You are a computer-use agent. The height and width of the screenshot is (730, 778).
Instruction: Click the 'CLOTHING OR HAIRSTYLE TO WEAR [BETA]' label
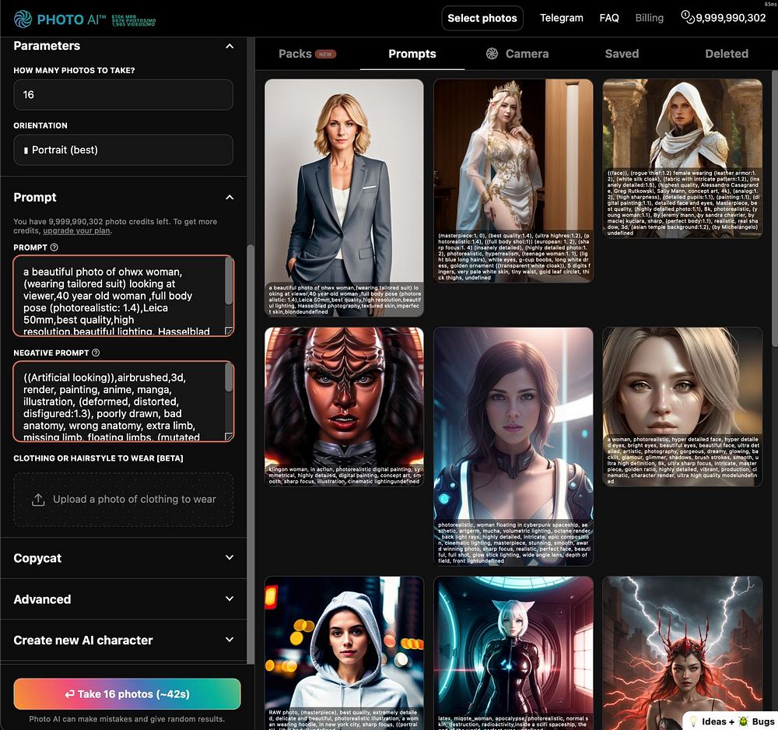coord(98,458)
